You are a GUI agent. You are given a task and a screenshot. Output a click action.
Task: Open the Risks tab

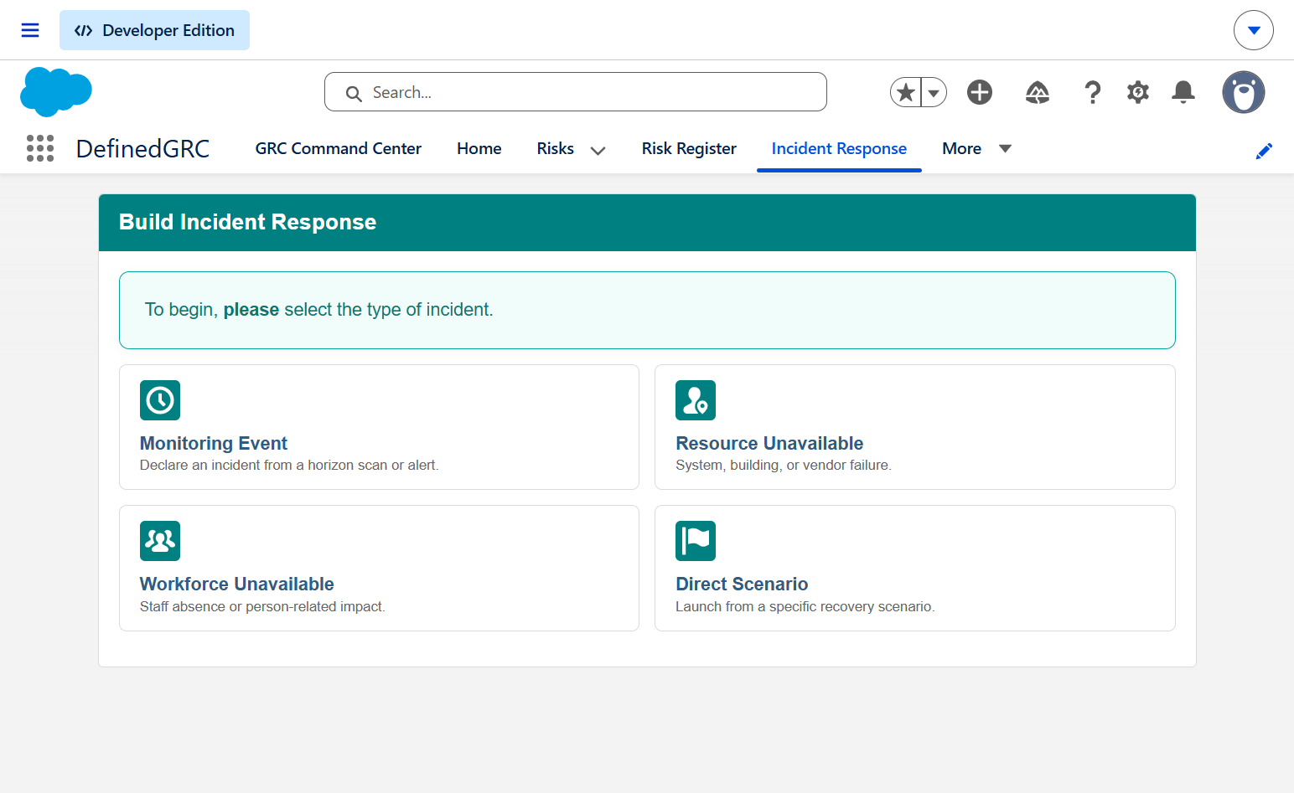556,148
